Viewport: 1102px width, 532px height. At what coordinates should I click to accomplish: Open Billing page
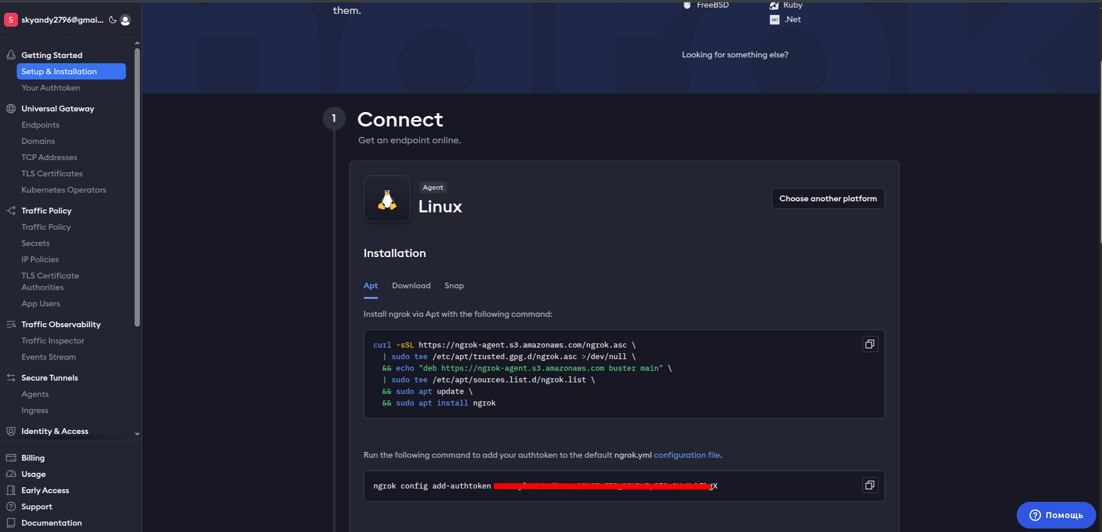[x=33, y=458]
